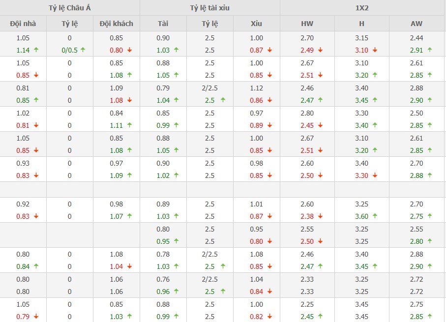The height and width of the screenshot is (322, 446).
Task: Click the green up arrow beside 1.14
Action: 36,50
